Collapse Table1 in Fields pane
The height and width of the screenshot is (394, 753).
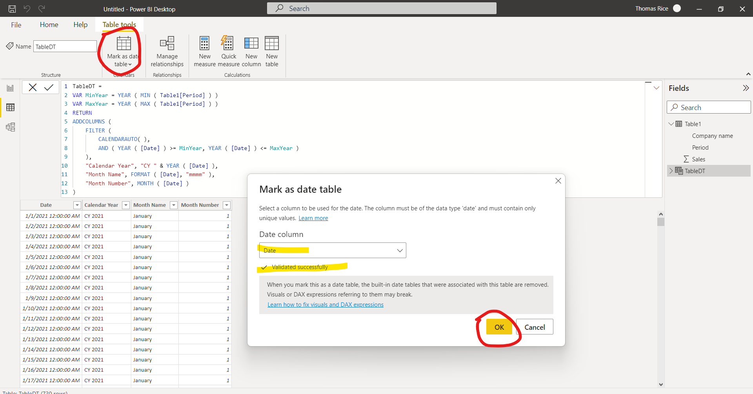(671, 124)
